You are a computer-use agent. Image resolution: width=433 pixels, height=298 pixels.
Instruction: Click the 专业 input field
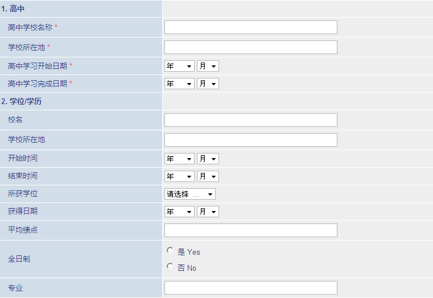(251, 288)
